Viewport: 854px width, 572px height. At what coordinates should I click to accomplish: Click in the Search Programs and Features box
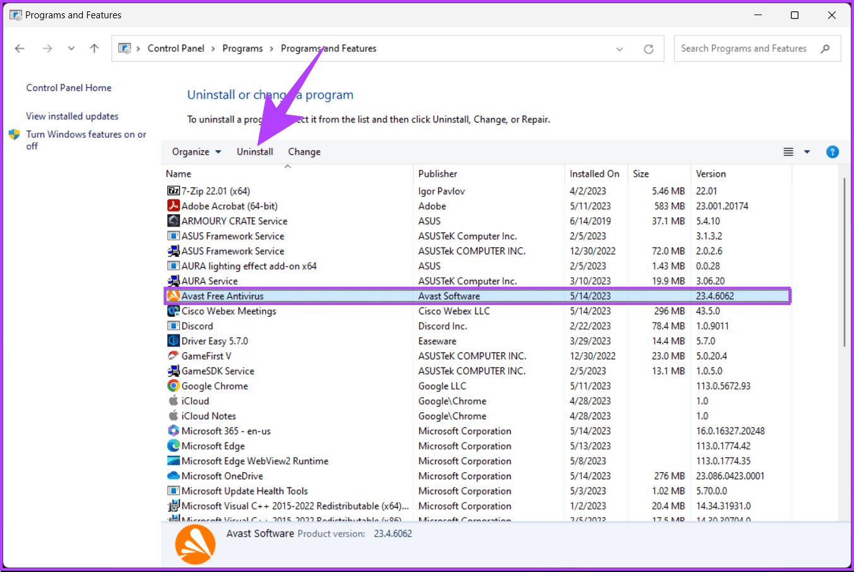[x=744, y=49]
